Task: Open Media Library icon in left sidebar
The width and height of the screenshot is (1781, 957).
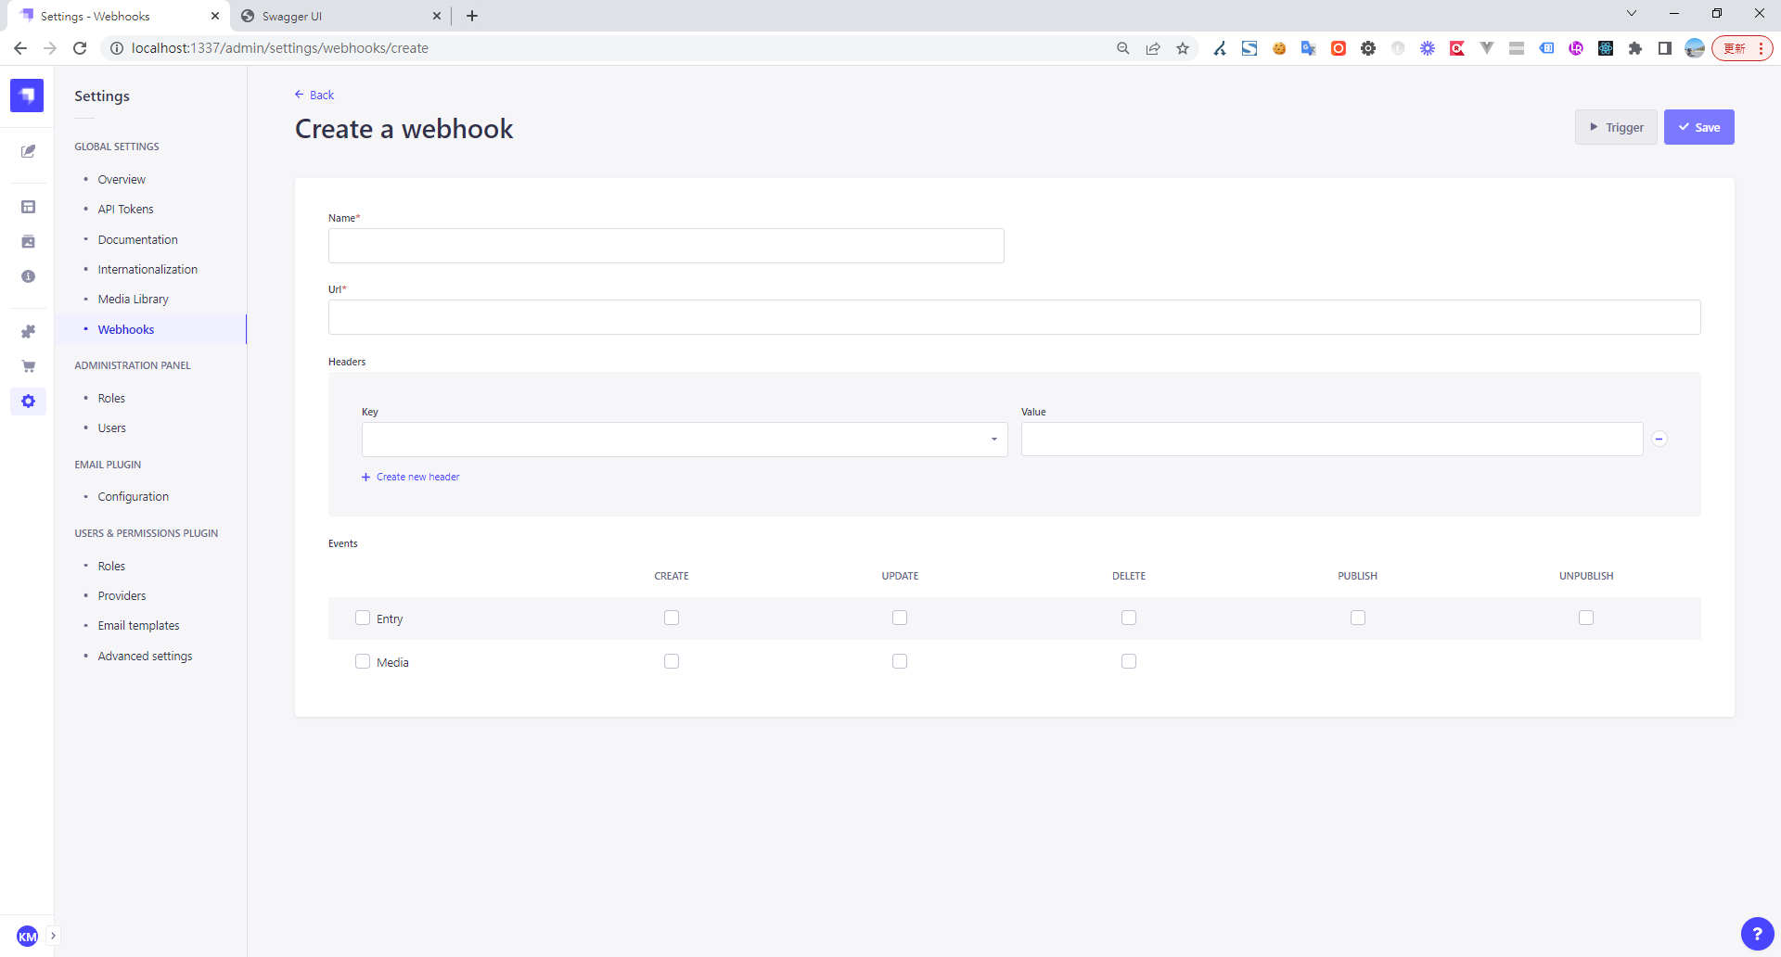Action: coord(28,242)
